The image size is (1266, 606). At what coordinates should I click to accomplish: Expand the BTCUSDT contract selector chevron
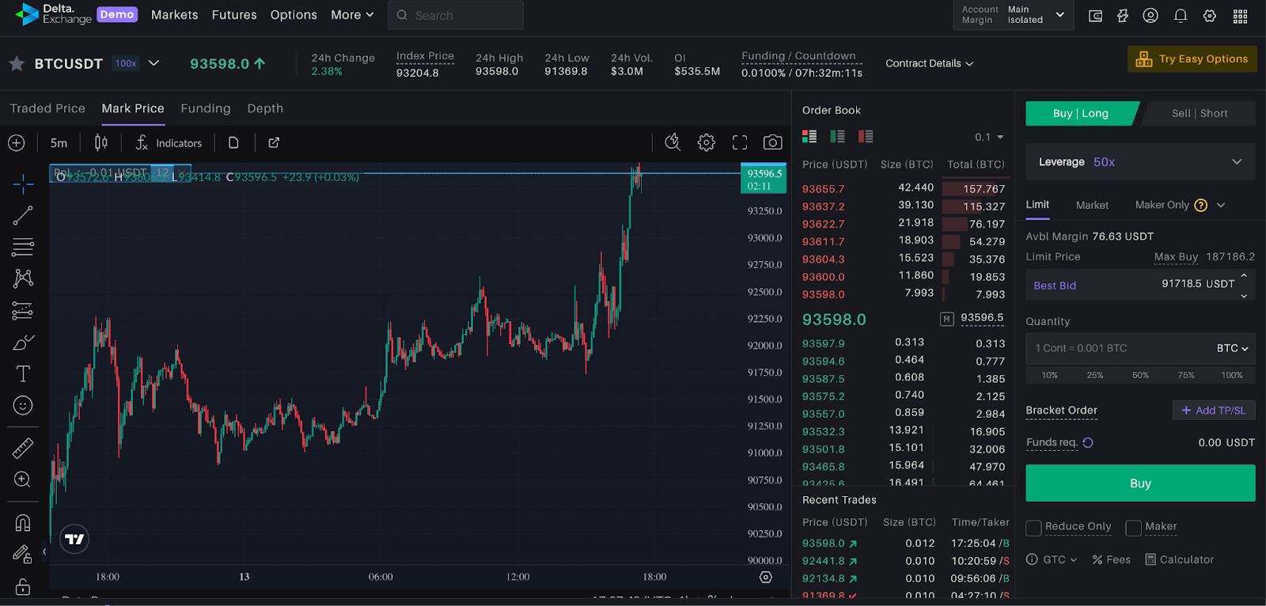(x=154, y=63)
